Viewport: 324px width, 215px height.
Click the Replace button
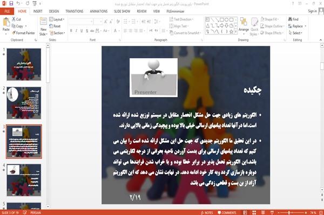coord(297,26)
